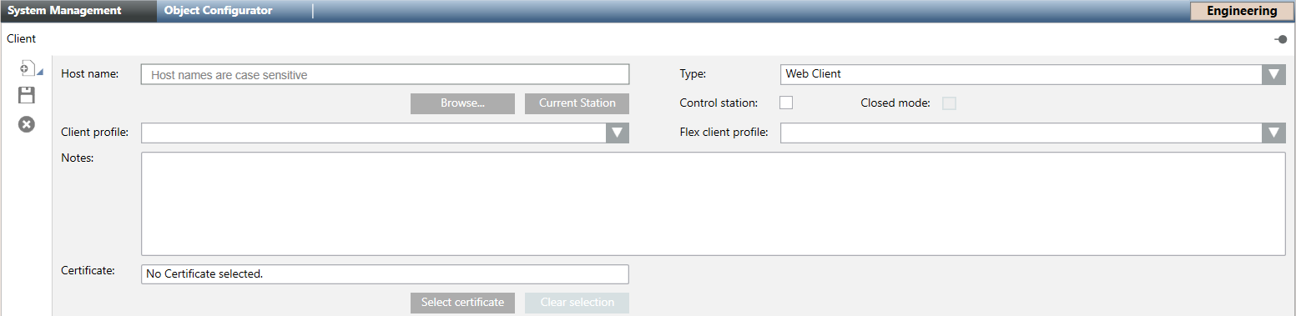The width and height of the screenshot is (1296, 316).
Task: Click the Select certificate button
Action: pos(463,303)
